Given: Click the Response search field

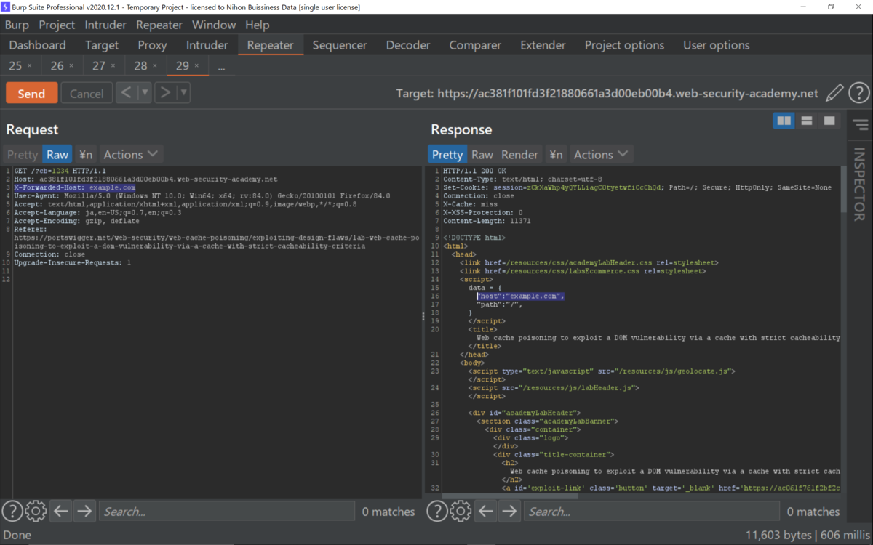Looking at the screenshot, I should (x=652, y=512).
